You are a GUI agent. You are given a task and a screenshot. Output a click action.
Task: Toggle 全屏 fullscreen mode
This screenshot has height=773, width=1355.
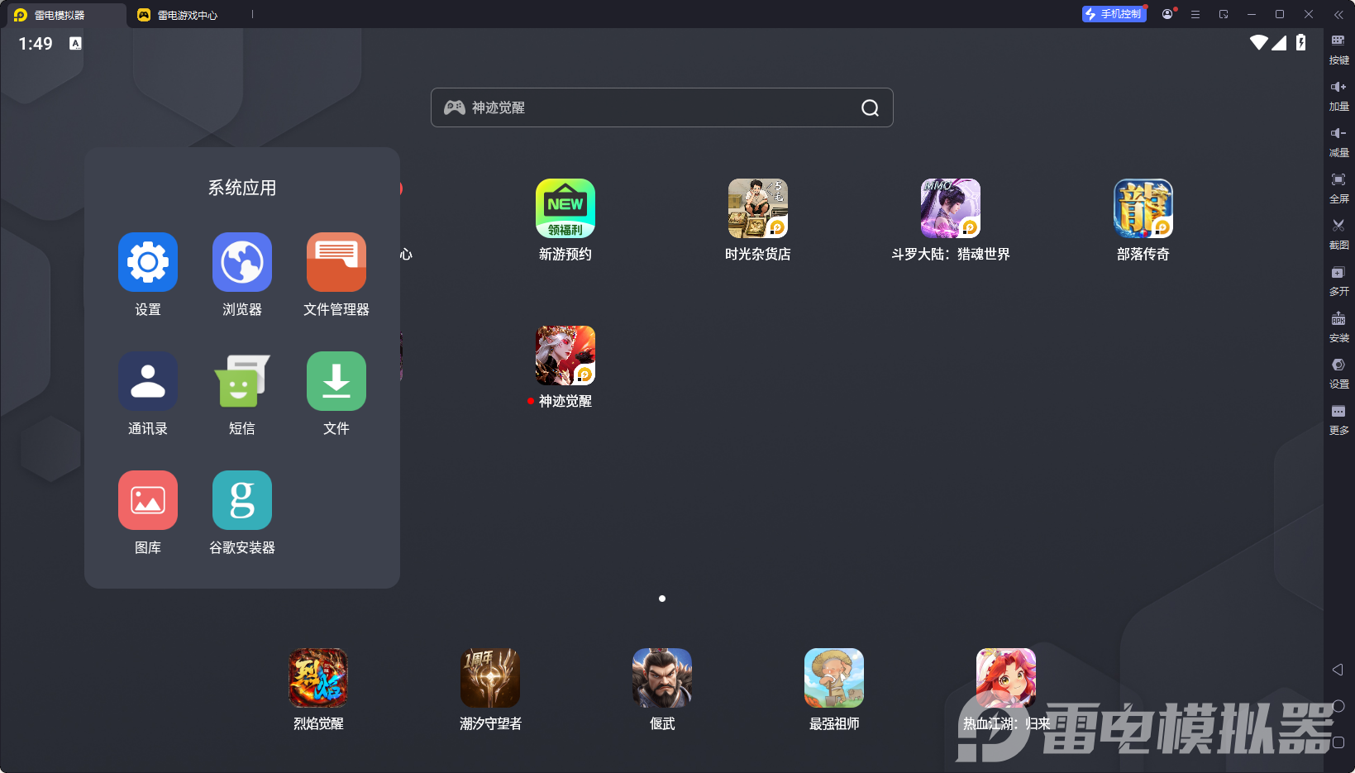point(1338,188)
